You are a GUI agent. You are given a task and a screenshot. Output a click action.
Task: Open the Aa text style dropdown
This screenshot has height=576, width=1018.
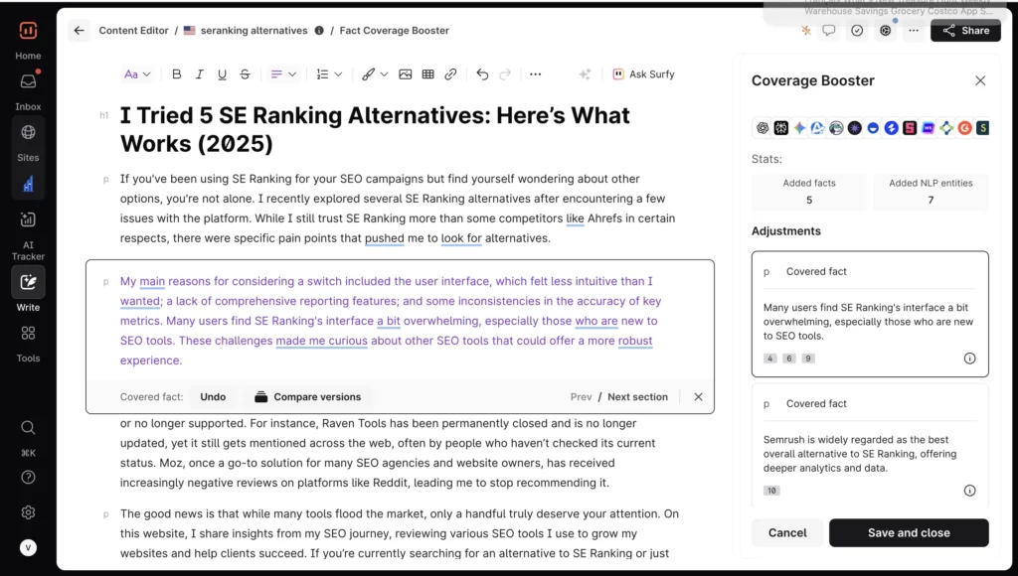click(137, 74)
